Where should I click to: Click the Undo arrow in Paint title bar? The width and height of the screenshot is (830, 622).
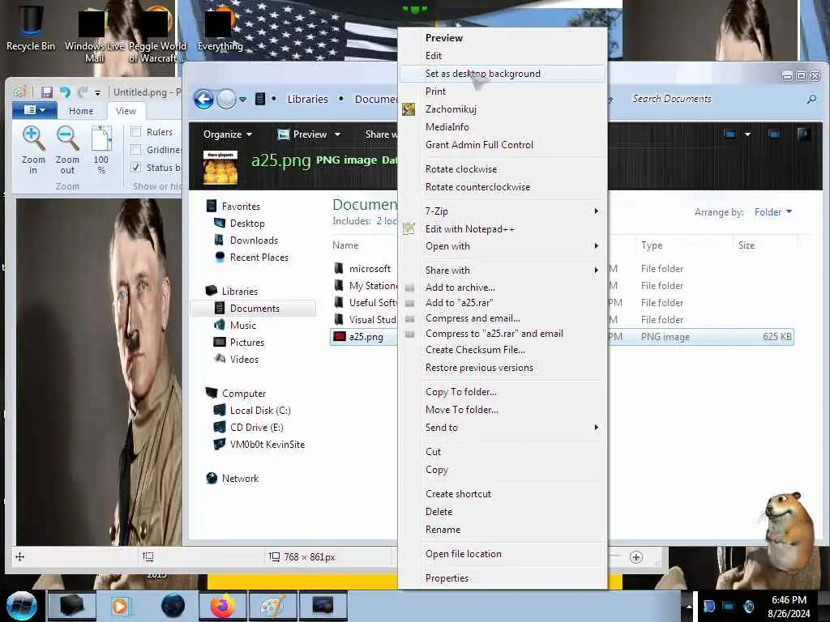[65, 92]
